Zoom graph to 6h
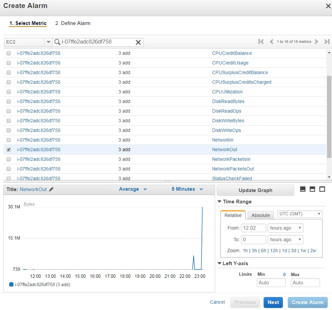 (263, 251)
